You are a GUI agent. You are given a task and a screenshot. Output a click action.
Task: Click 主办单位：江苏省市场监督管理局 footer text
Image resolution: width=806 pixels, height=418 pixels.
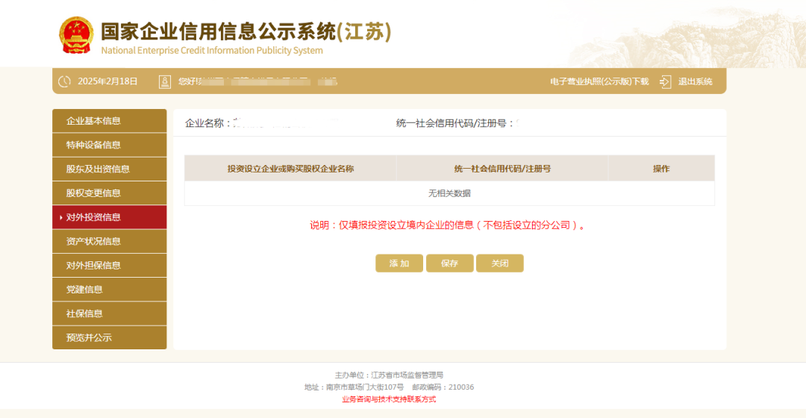(389, 375)
